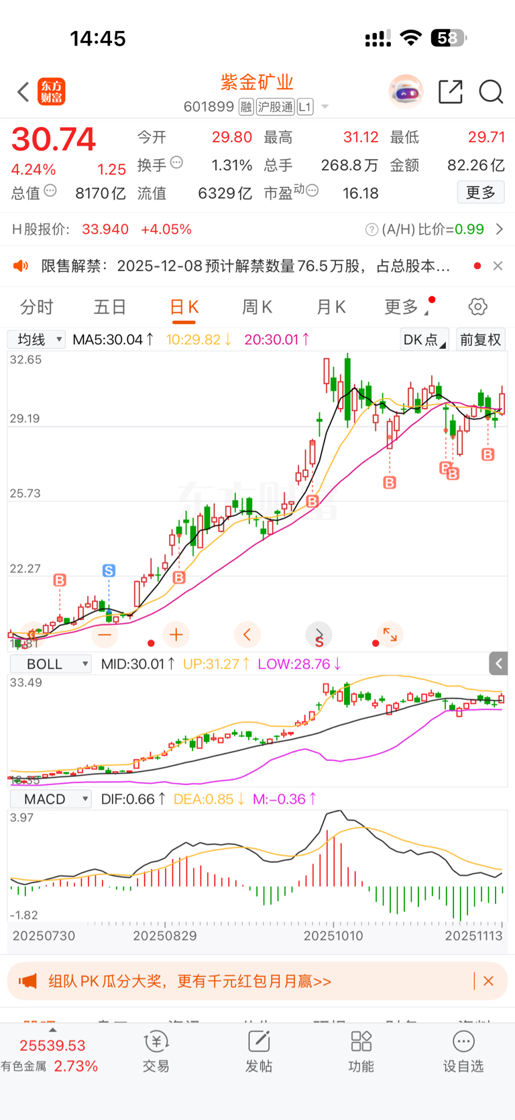Tap the rightmost B buy marker
Image resolution: width=515 pixels, height=1120 pixels.
coord(488,454)
